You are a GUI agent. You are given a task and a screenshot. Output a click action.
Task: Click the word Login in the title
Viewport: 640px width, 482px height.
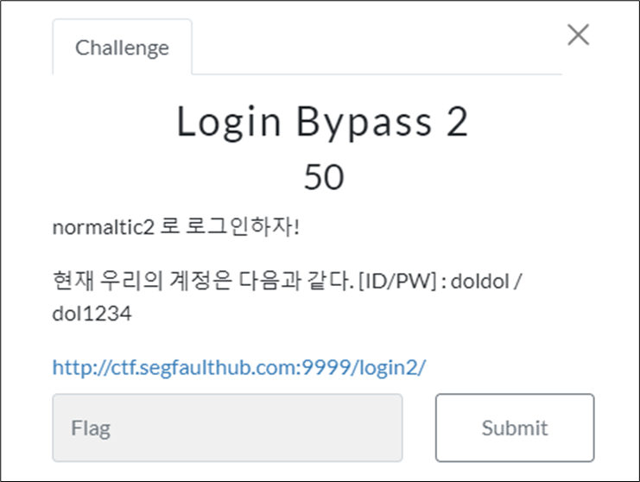(x=229, y=123)
